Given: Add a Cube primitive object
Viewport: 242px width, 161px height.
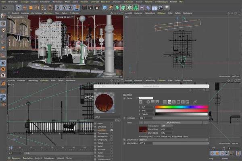Looking at the screenshot, I should pos(104,8).
